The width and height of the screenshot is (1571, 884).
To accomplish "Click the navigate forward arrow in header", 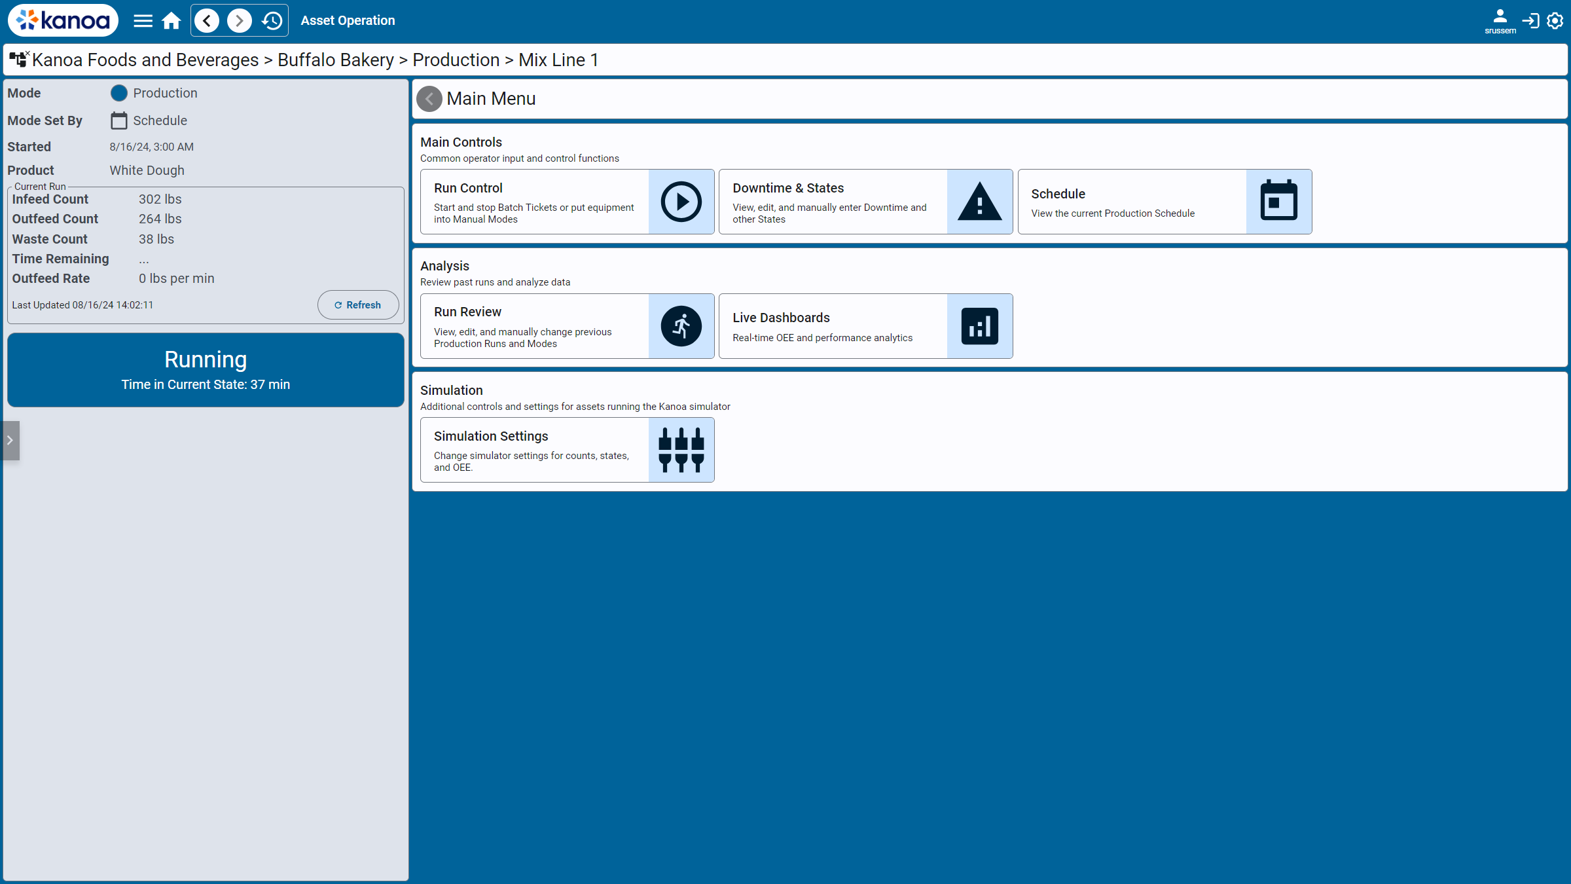I will coord(239,21).
